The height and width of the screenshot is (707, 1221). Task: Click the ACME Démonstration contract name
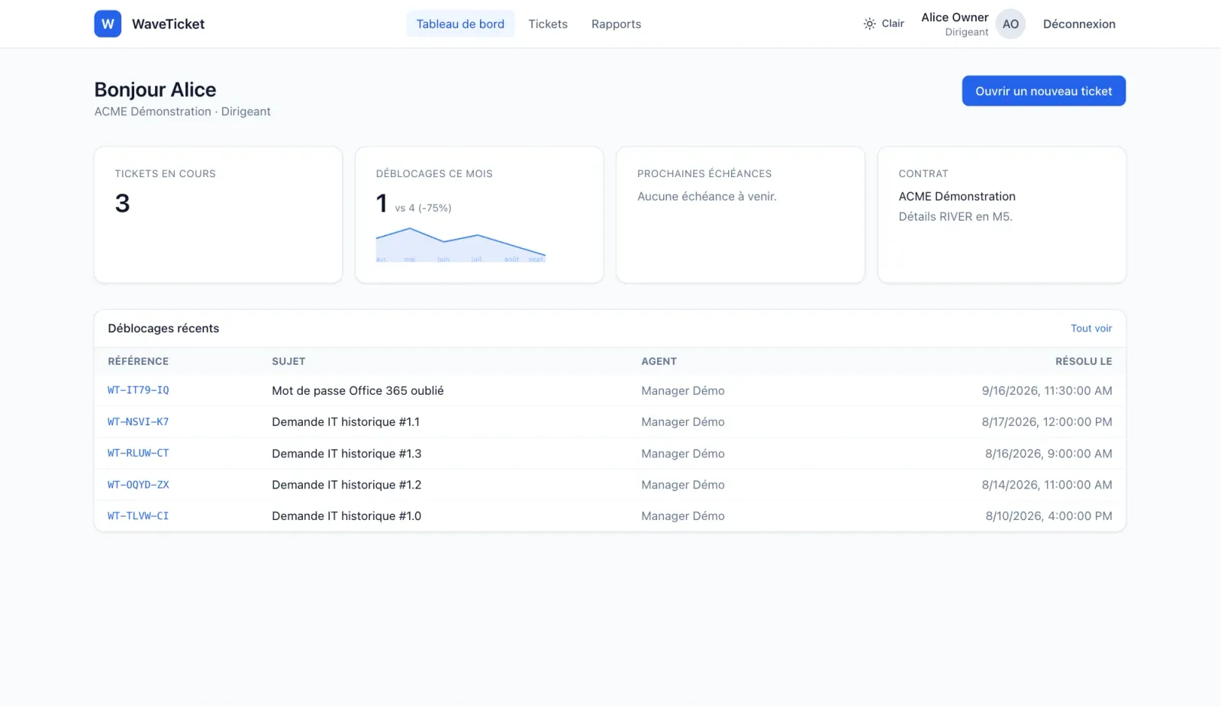957,196
